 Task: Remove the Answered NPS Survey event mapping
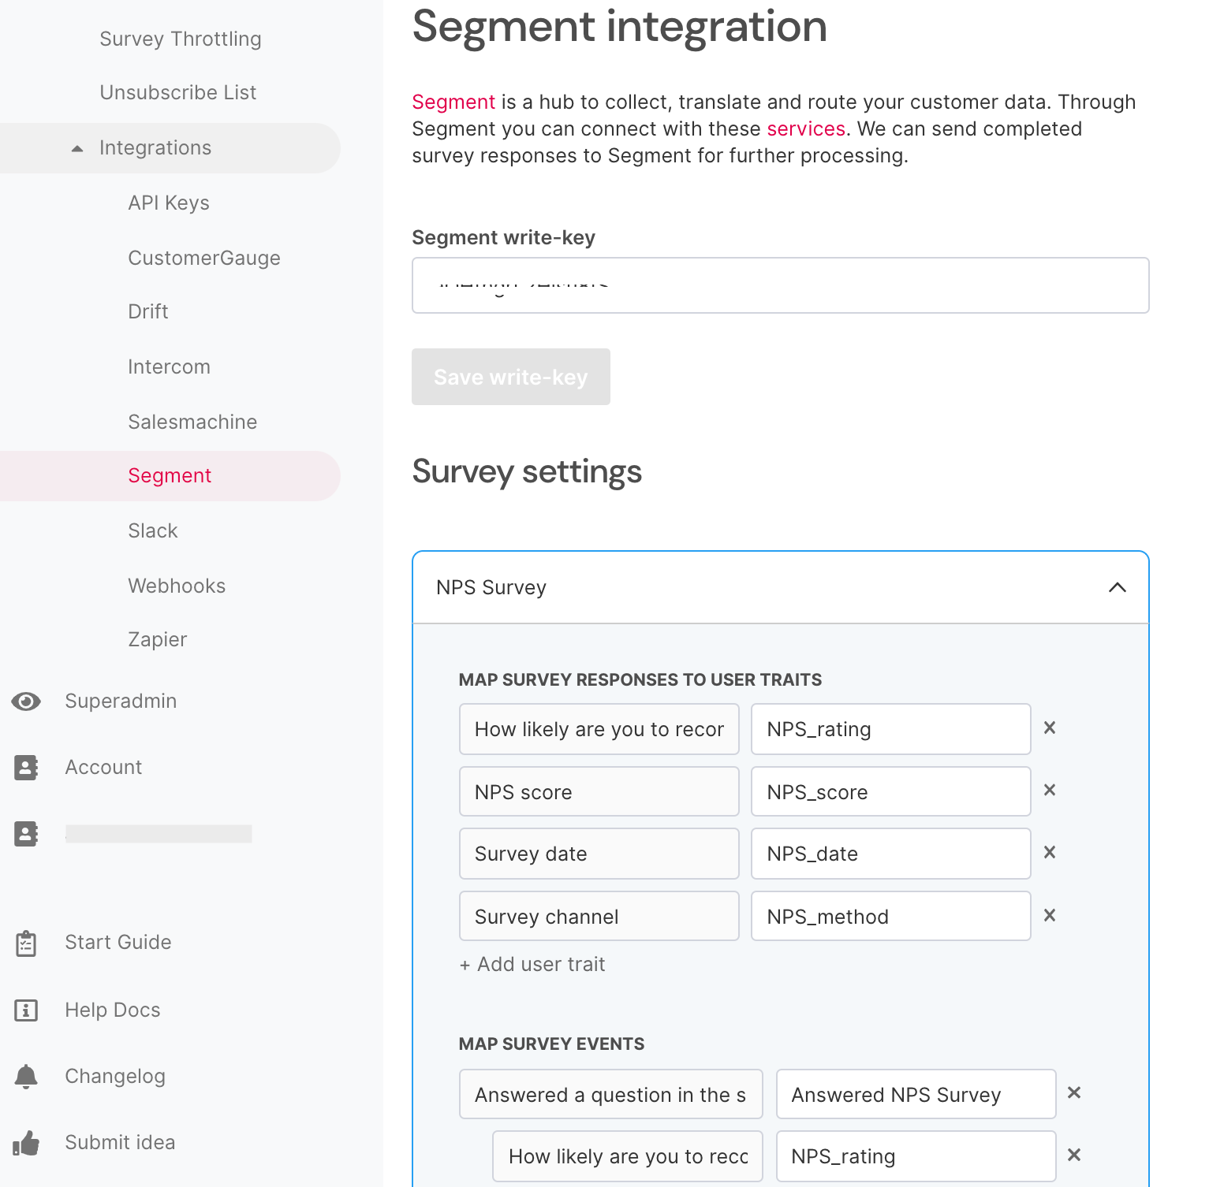(x=1073, y=1093)
